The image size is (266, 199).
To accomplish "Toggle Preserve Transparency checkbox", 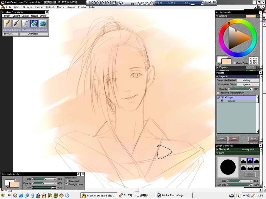I will (x=218, y=93).
